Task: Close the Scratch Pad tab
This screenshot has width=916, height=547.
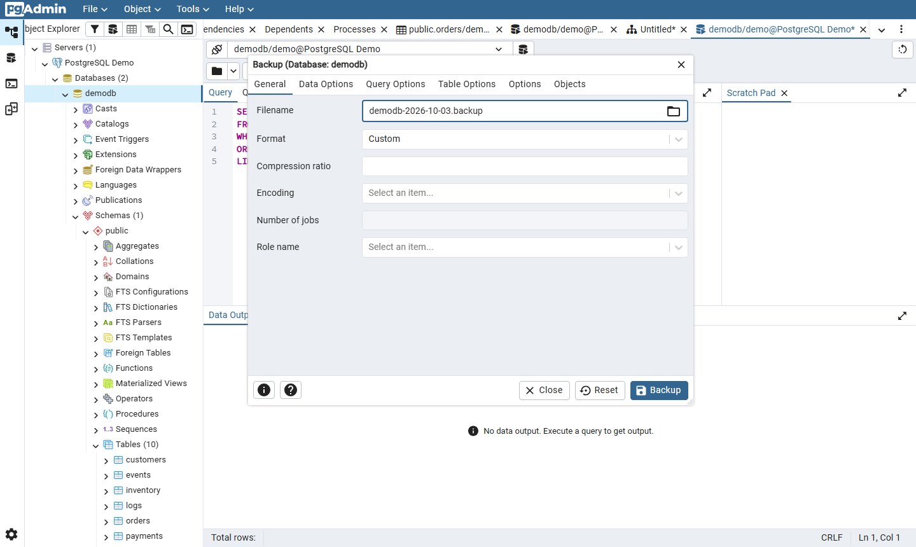Action: click(x=784, y=93)
